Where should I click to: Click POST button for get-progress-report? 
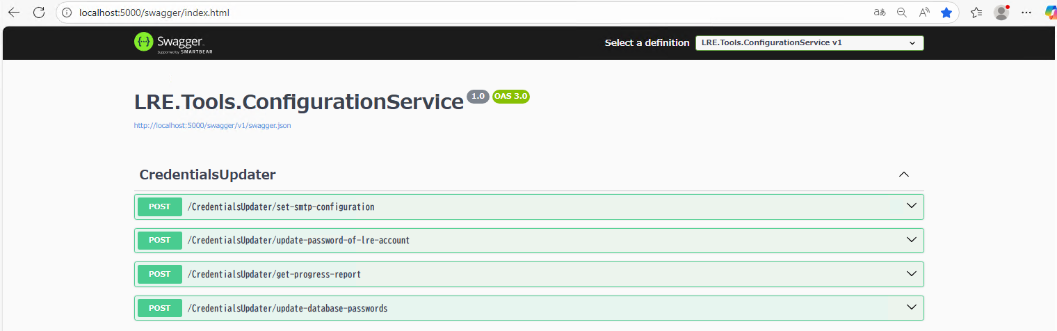(x=159, y=274)
